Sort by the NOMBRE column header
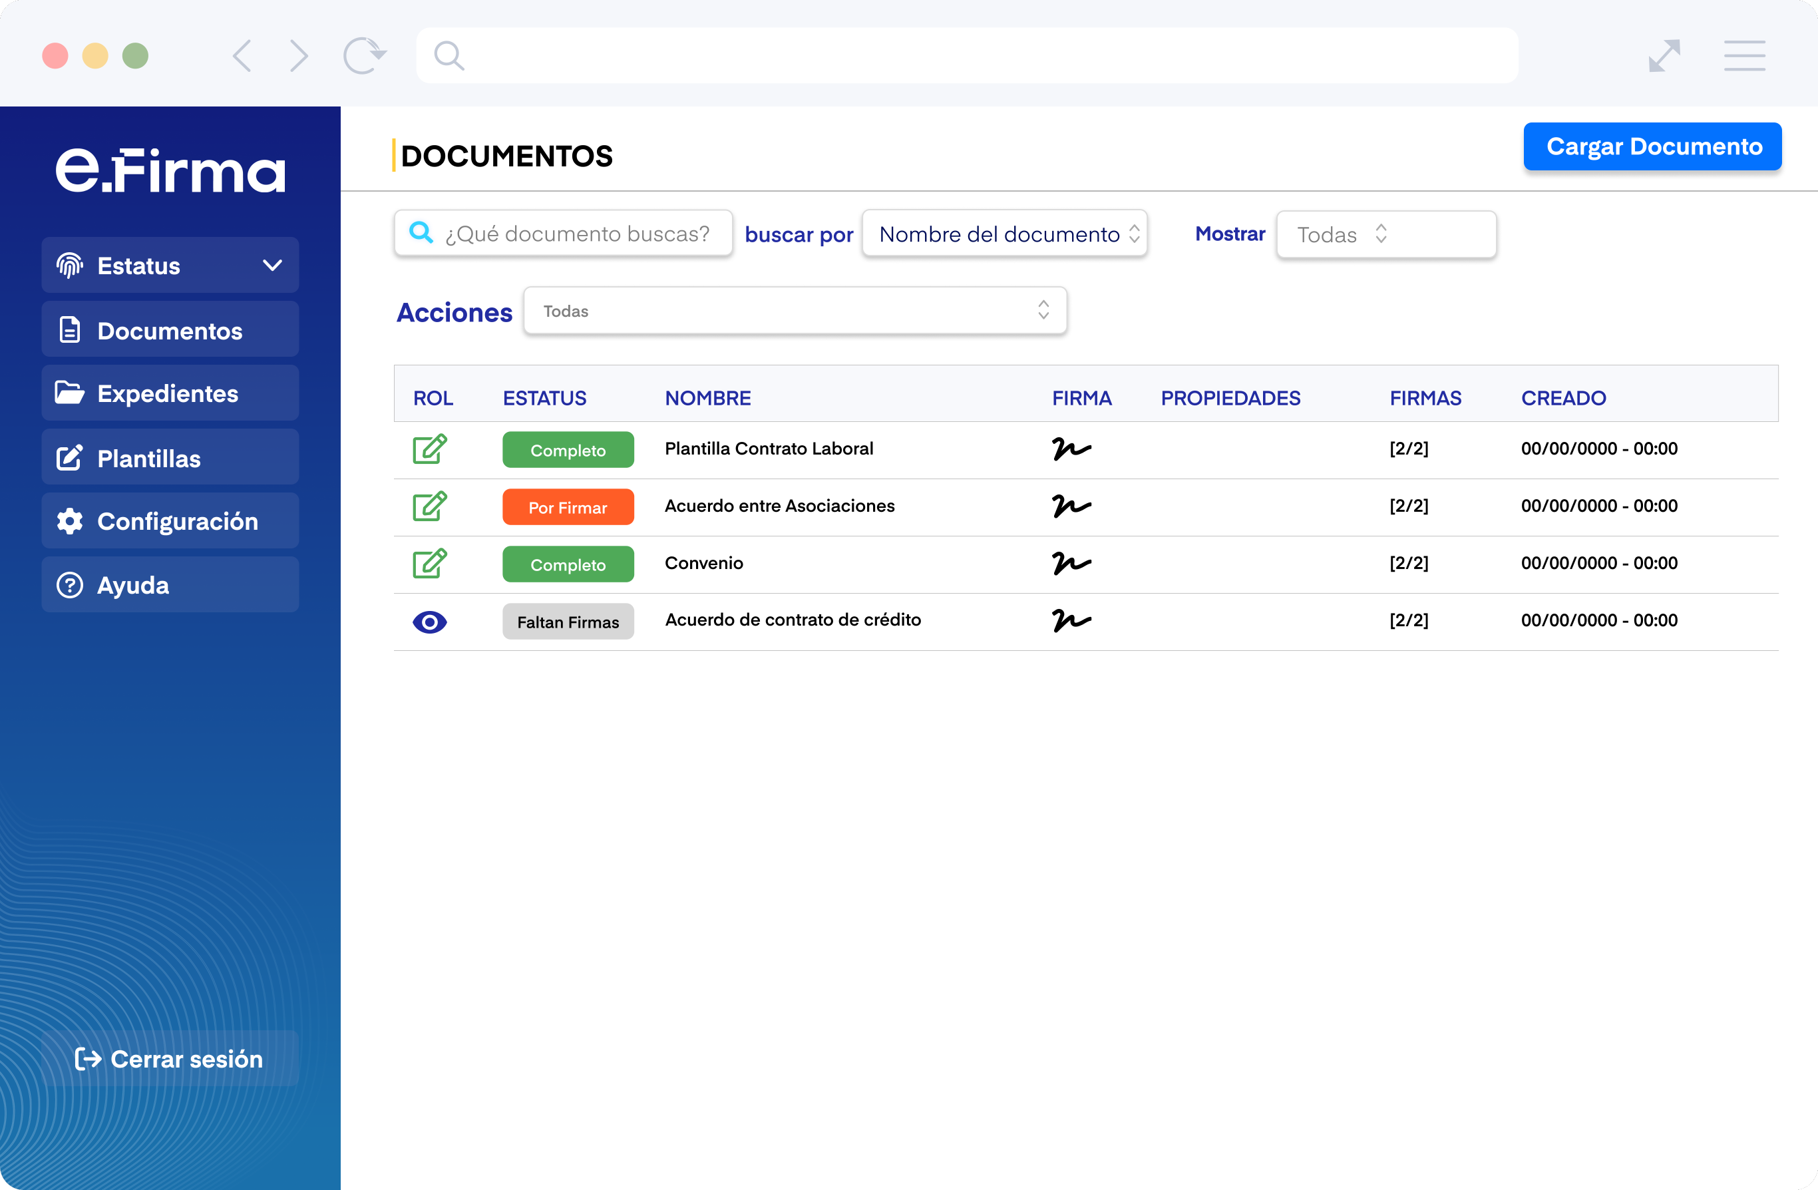This screenshot has height=1190, width=1818. (708, 398)
